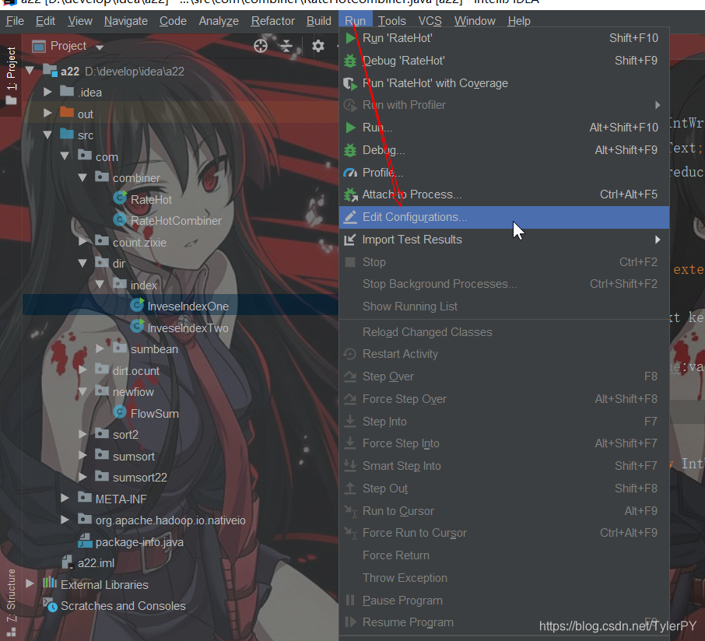Select Stop Background Processes... entry
The image size is (705, 641).
tap(504, 284)
